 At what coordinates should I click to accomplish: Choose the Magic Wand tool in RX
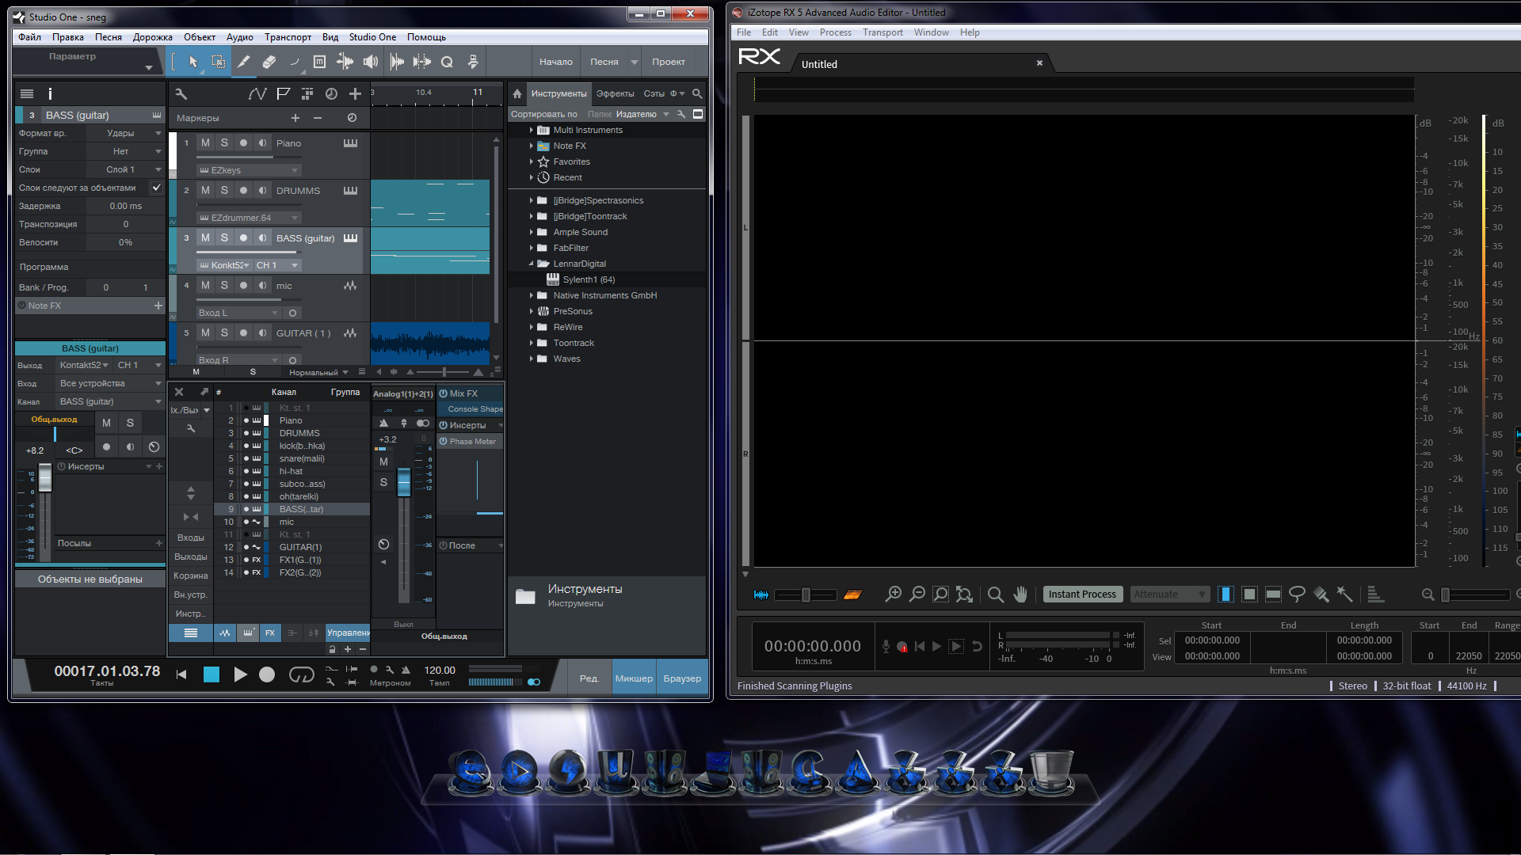click(1344, 595)
